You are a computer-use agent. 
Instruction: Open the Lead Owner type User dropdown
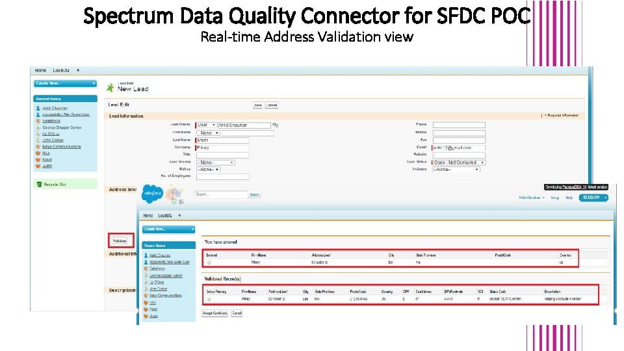pos(207,125)
